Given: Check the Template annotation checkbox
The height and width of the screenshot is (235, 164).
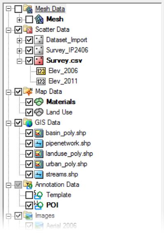Looking at the screenshot, I should click(x=29, y=195).
